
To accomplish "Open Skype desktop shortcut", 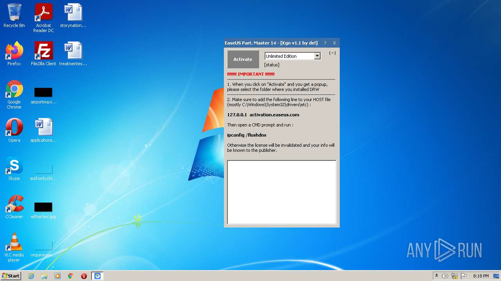I will click(x=14, y=169).
